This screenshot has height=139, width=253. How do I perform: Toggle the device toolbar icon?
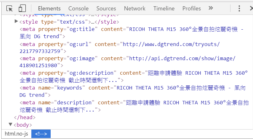[22, 9]
